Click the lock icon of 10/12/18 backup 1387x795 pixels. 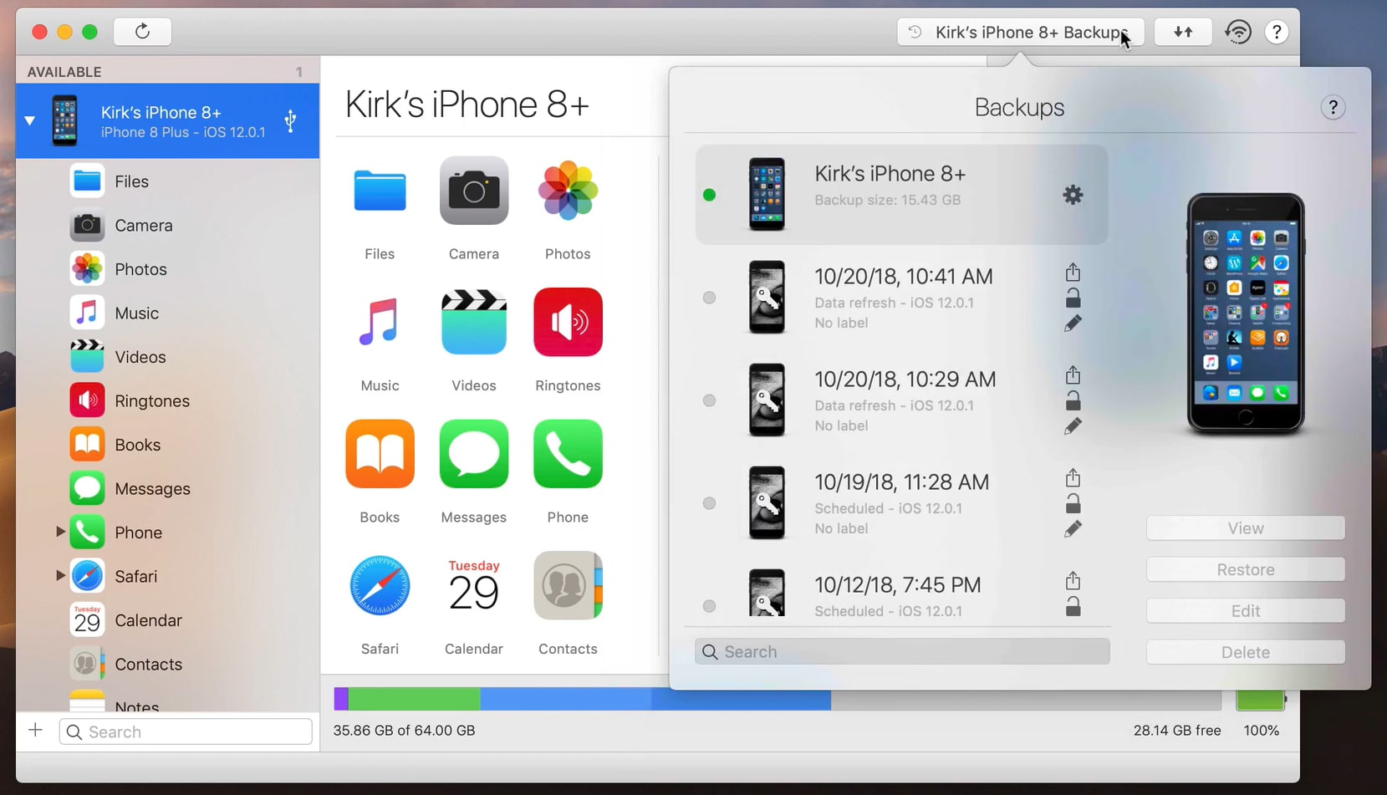pyautogui.click(x=1073, y=606)
